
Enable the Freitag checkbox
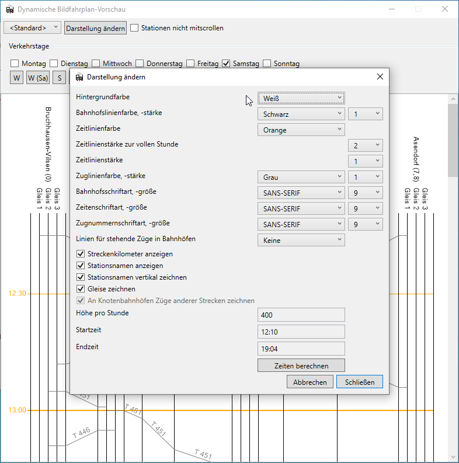click(190, 64)
